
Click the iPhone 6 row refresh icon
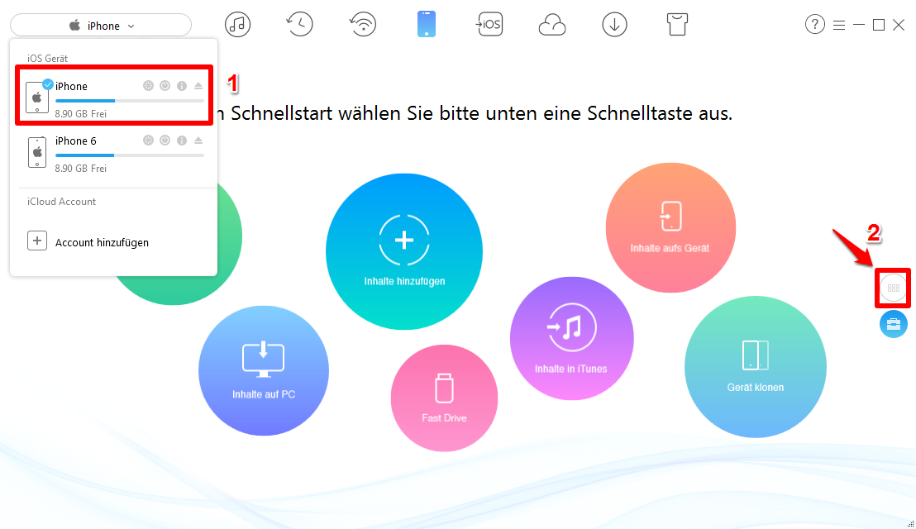148,141
